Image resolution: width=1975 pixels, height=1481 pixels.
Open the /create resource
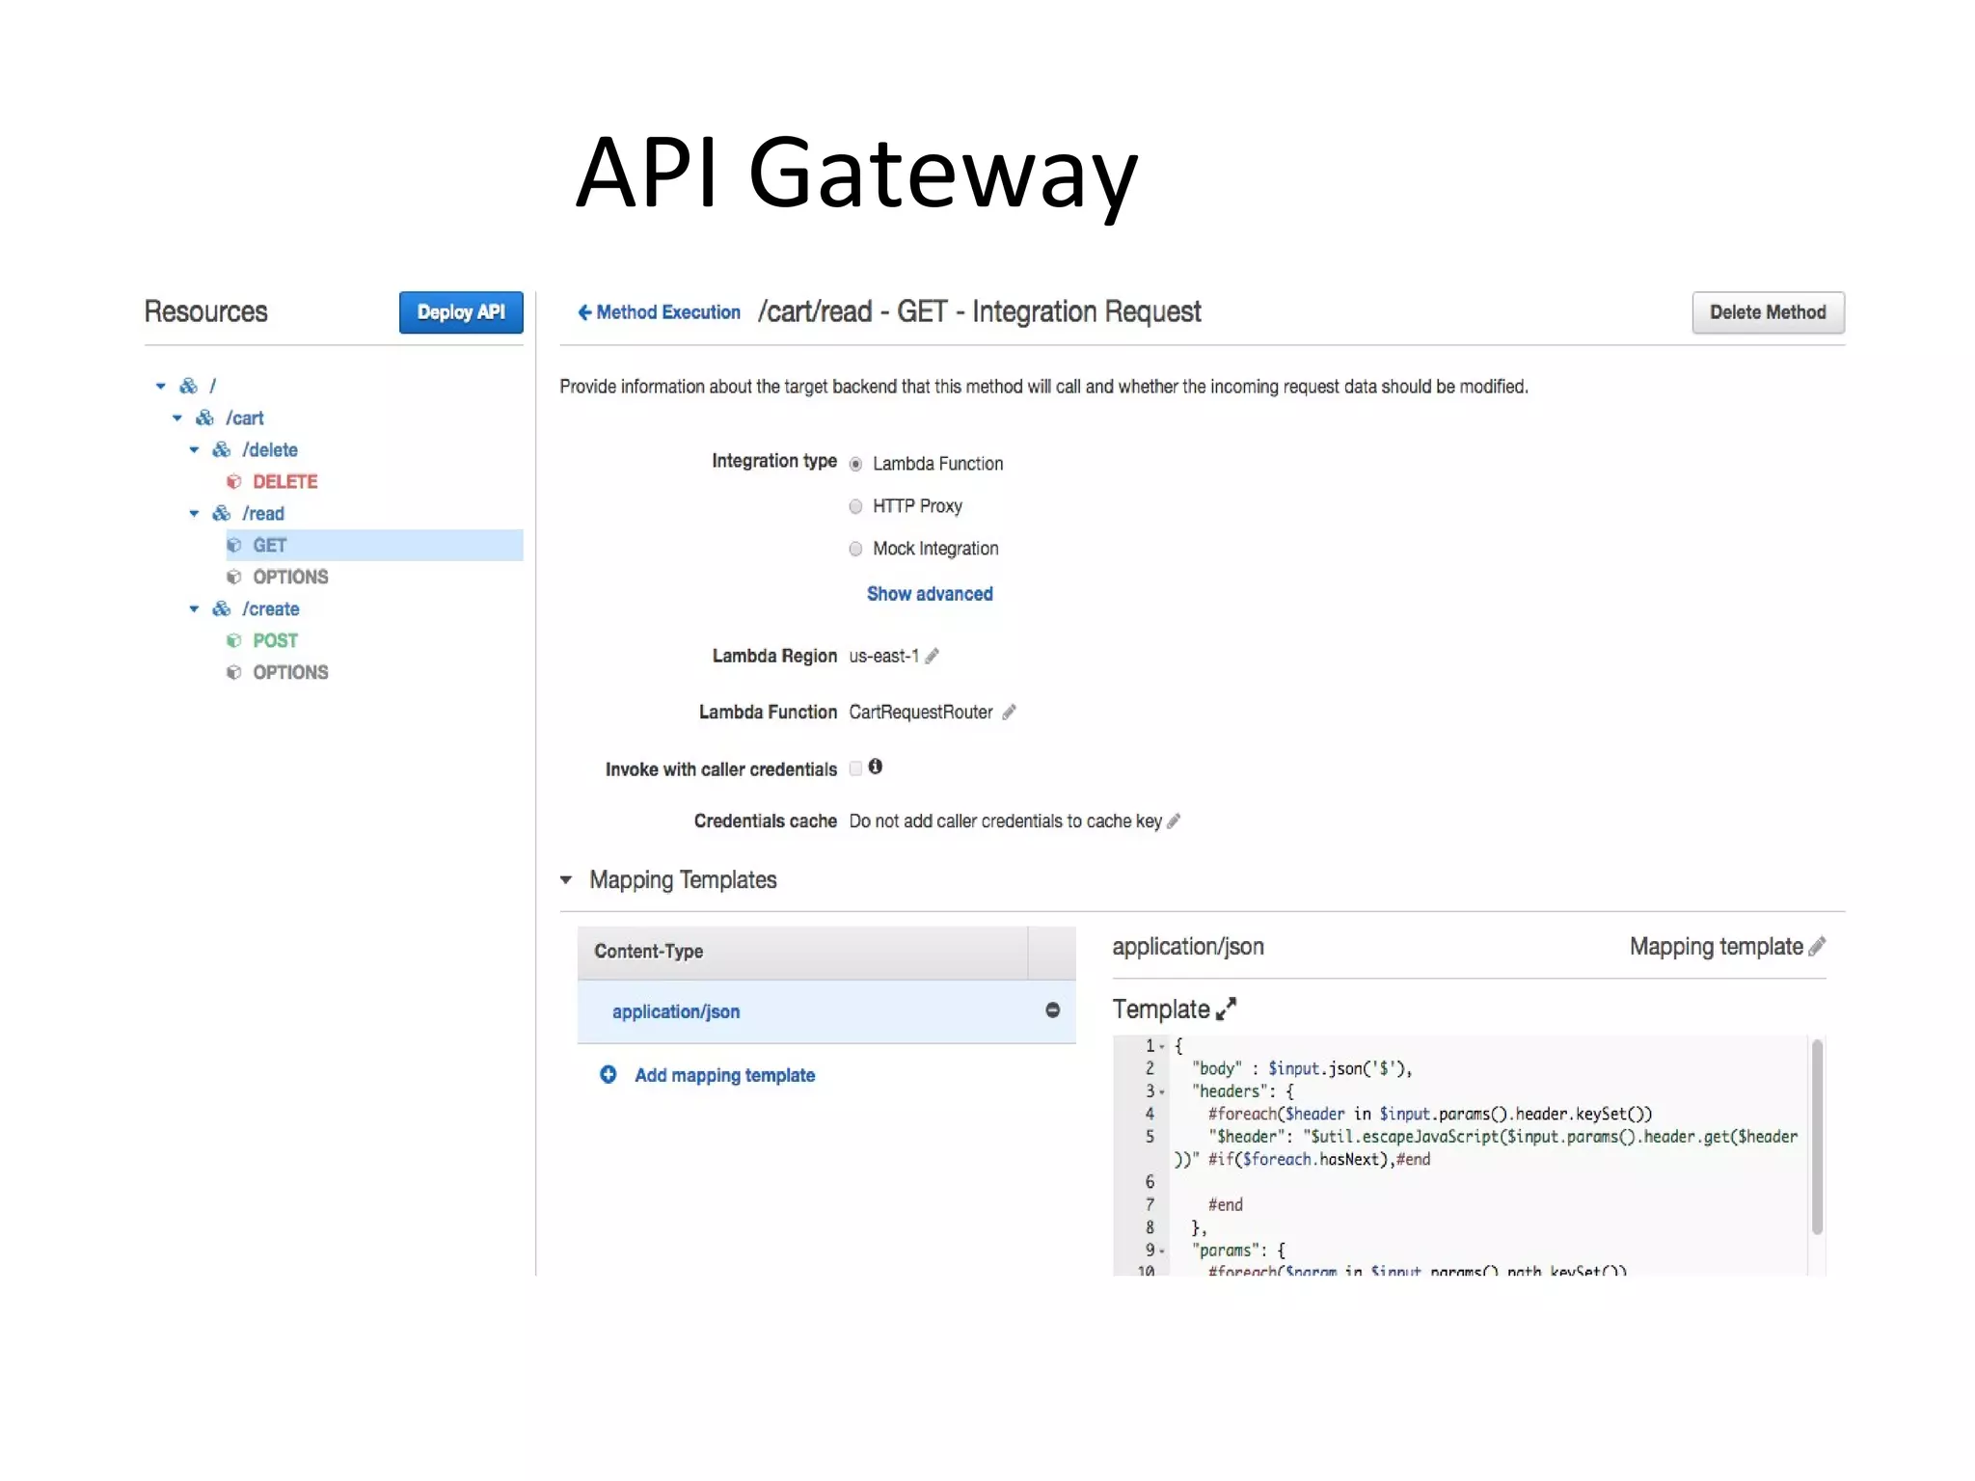tap(271, 608)
